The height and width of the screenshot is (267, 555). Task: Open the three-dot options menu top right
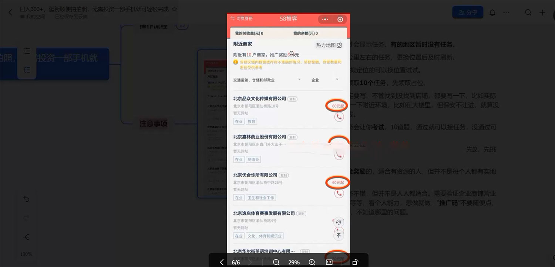tap(506, 12)
